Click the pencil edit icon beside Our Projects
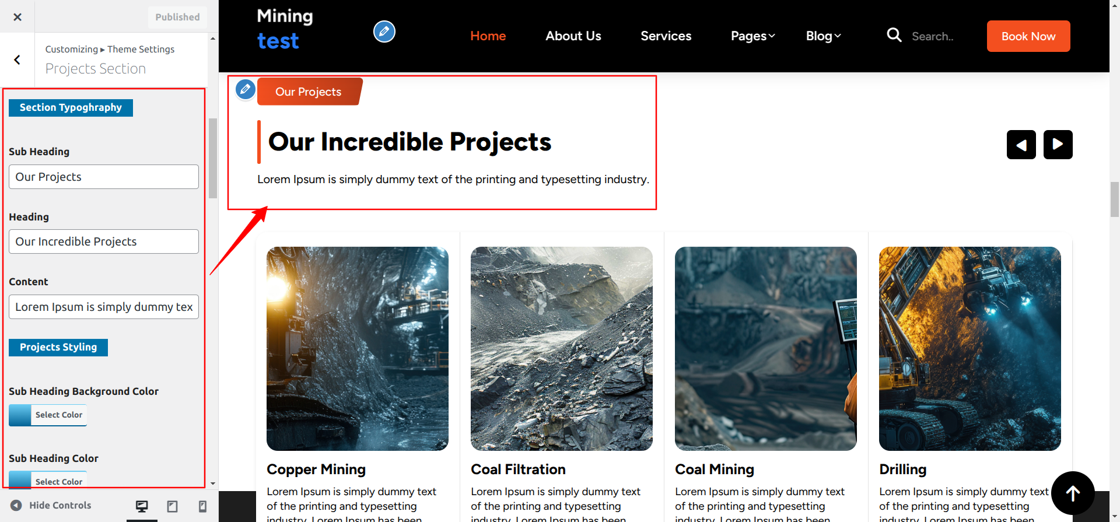Image resolution: width=1120 pixels, height=522 pixels. tap(246, 89)
